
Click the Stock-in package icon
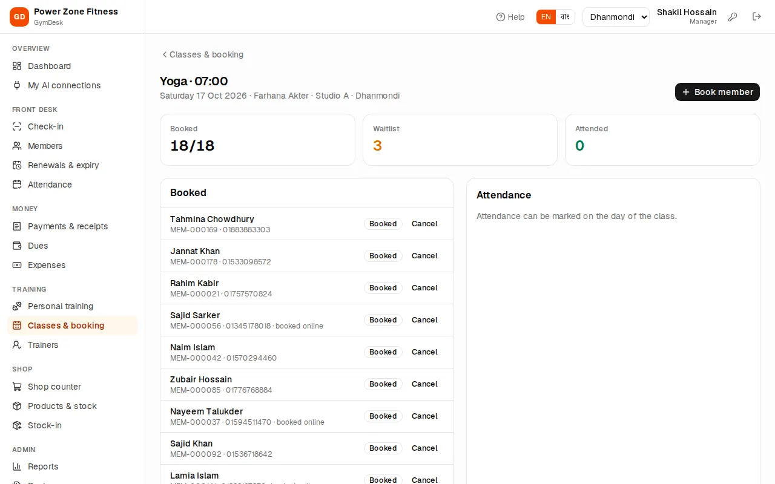(x=17, y=425)
